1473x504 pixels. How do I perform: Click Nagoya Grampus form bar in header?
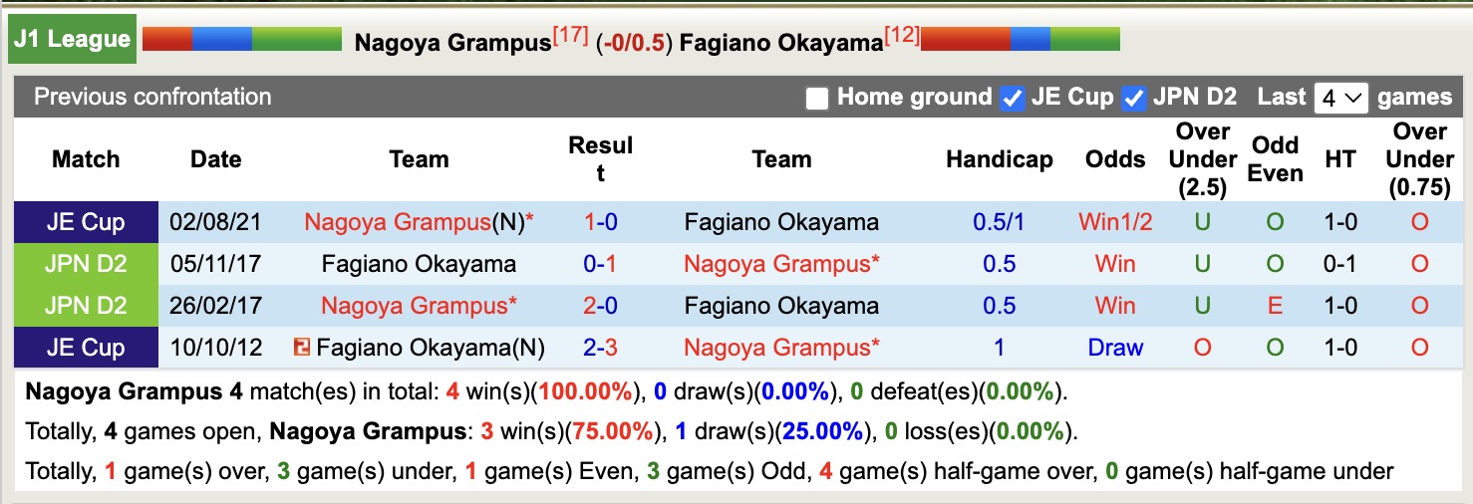click(242, 40)
